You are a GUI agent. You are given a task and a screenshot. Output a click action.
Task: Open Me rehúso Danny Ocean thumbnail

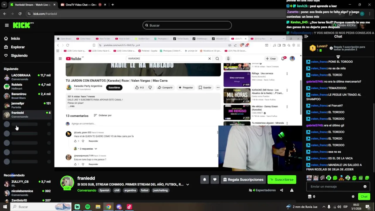(x=237, y=112)
